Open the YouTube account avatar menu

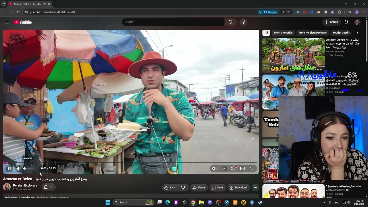pyautogui.click(x=357, y=22)
